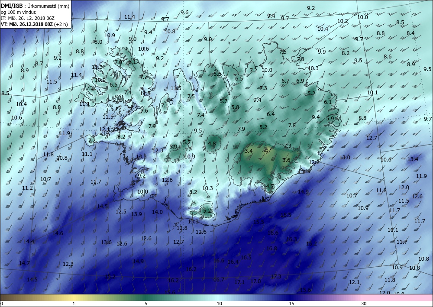Image resolution: width=433 pixels, height=307 pixels.
Task: Click the map value 14.7
Action: tap(24, 263)
